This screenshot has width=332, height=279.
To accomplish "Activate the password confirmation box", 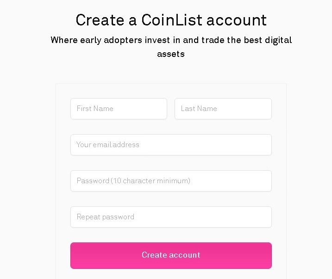I will [171, 217].
